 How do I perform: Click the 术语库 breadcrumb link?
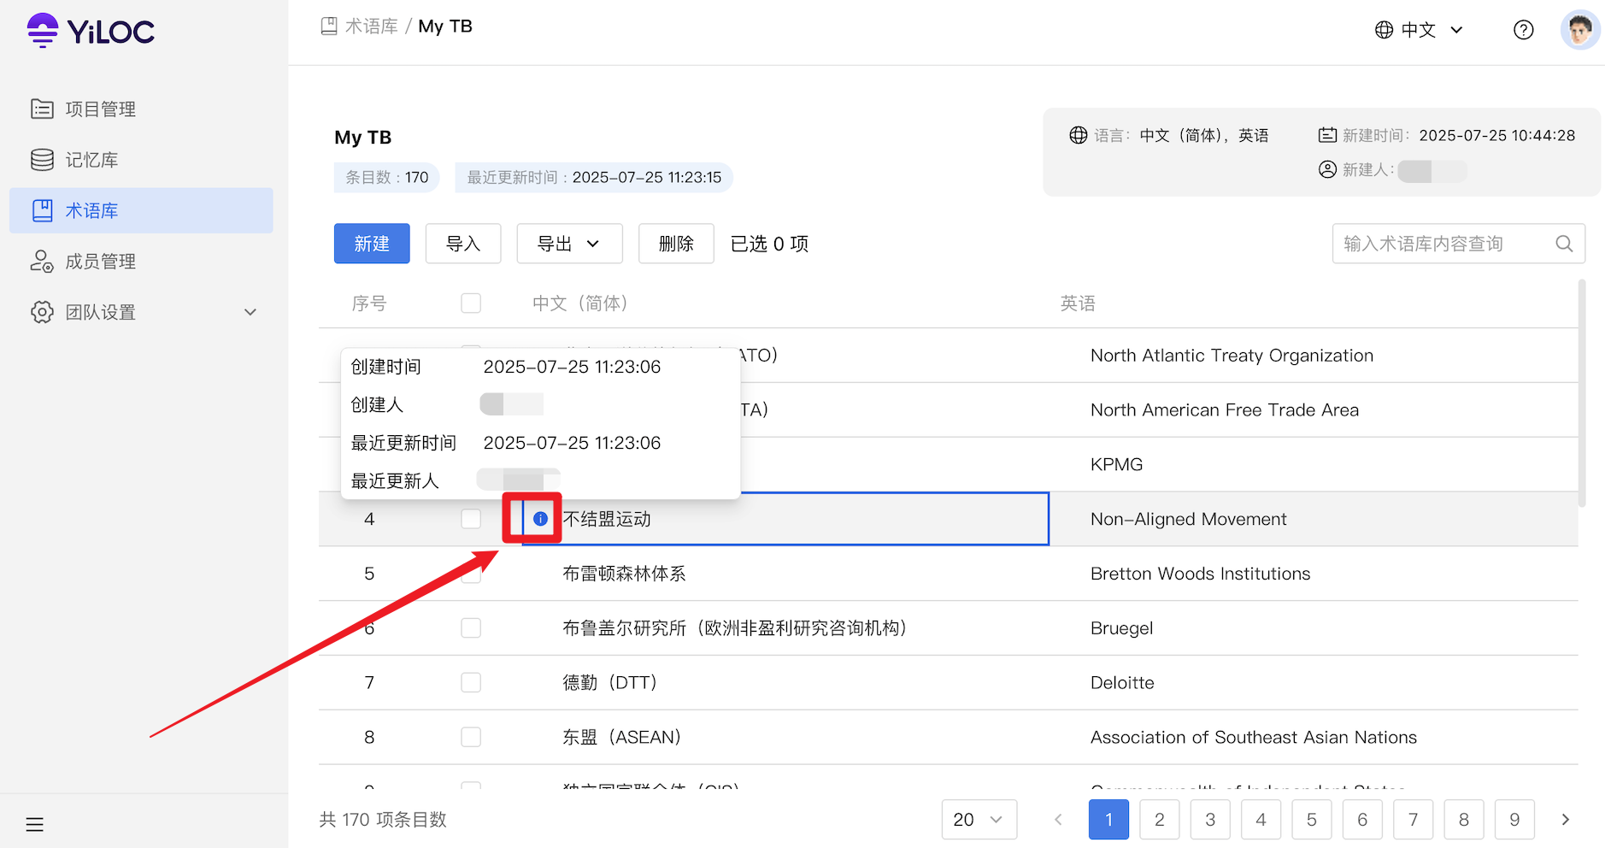[371, 26]
